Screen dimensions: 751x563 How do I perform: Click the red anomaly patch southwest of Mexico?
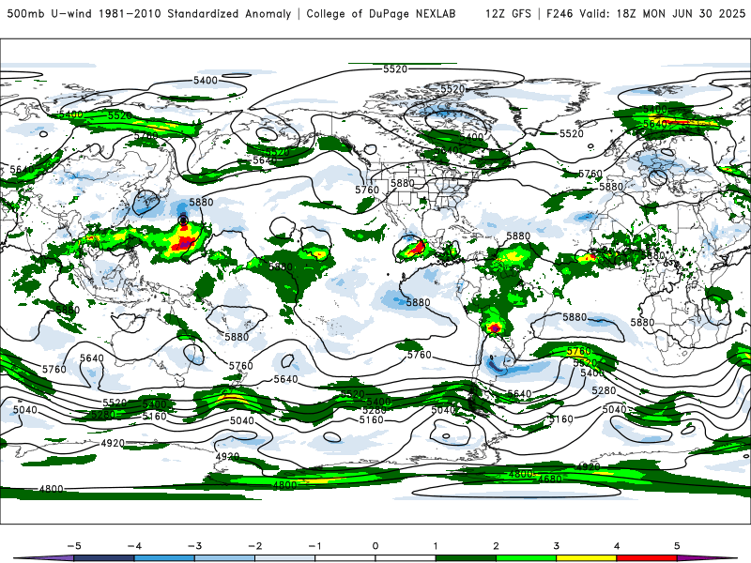click(418, 249)
